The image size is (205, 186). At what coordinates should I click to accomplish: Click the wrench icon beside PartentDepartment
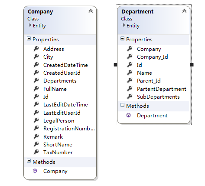coord(130,88)
